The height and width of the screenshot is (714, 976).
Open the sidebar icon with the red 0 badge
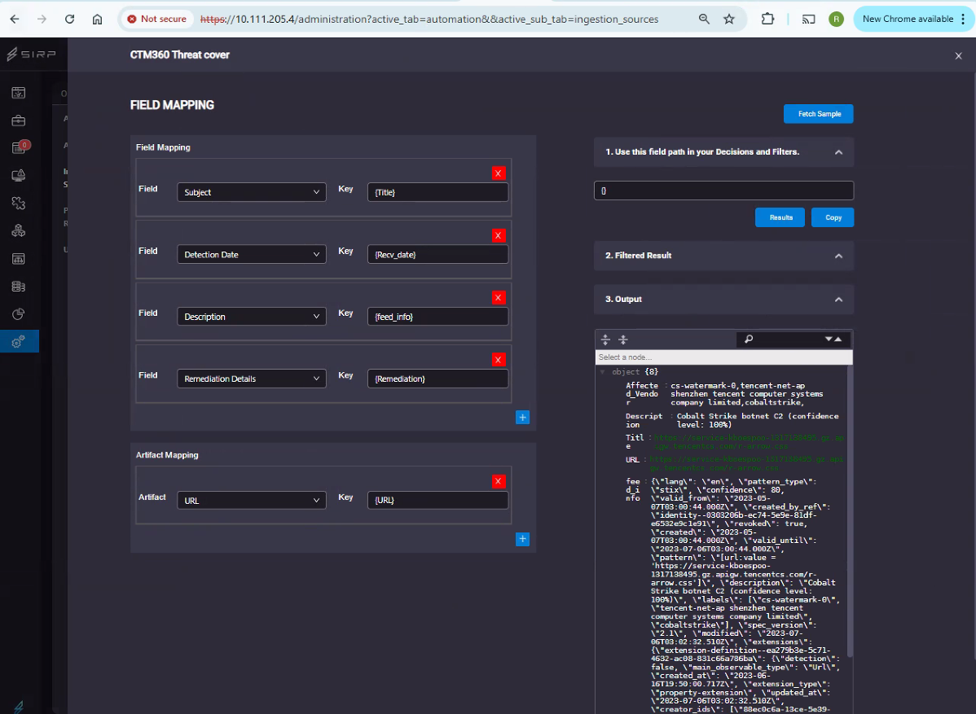click(19, 147)
